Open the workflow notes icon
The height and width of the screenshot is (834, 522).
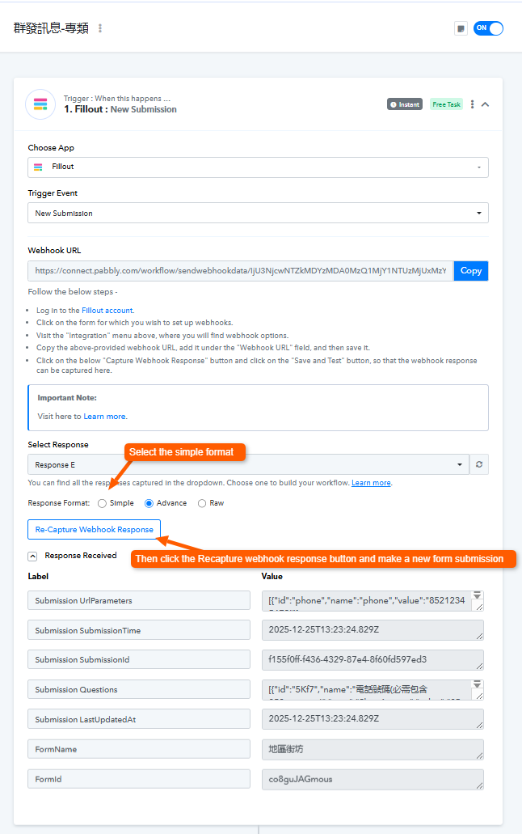[461, 28]
